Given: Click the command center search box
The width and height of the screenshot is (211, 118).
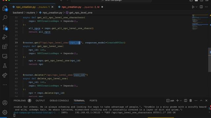Looking at the screenshot, I should click(111, 1).
